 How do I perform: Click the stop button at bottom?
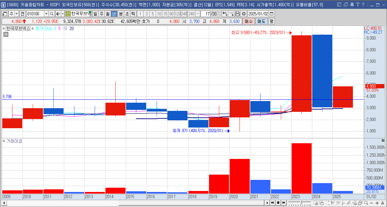tap(278, 203)
